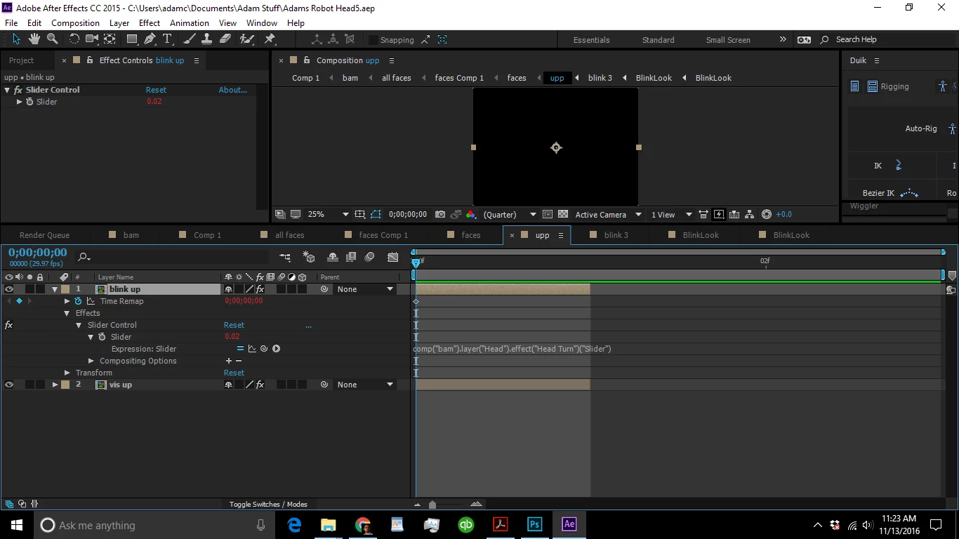Open the Composition menu
Viewport: 959px width, 539px height.
(x=75, y=22)
